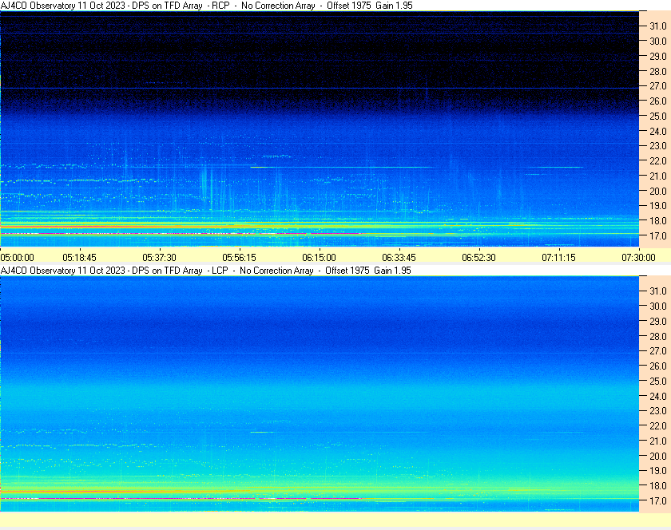The width and height of the screenshot is (671, 530).
Task: Click the 27.0 frequency label on RCP panel
Action: pos(658,86)
